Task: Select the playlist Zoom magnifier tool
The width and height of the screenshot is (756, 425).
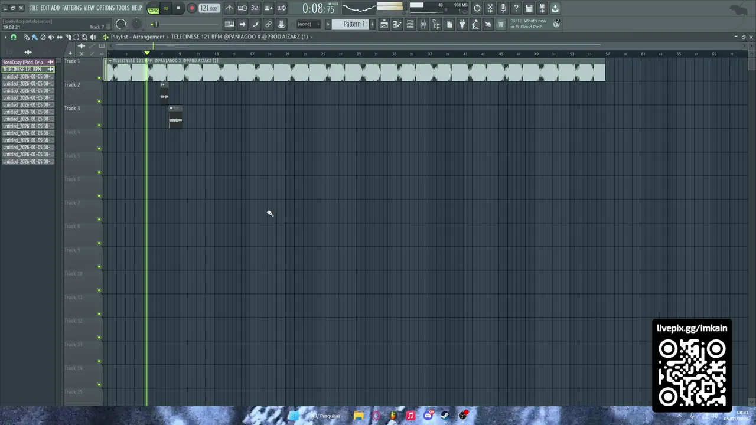Action: [x=84, y=37]
